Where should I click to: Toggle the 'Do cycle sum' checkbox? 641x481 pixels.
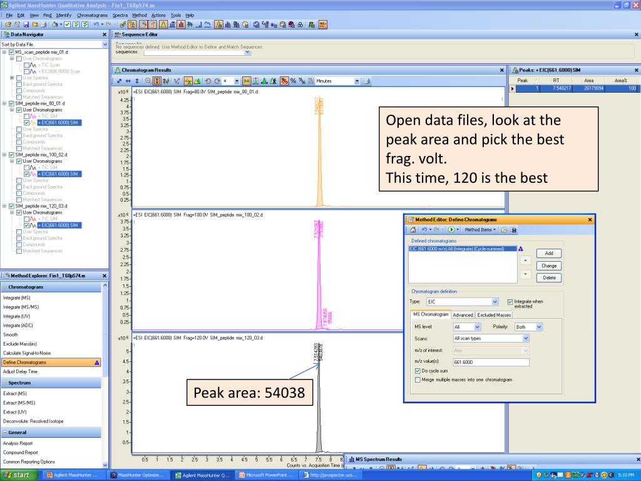tap(418, 371)
